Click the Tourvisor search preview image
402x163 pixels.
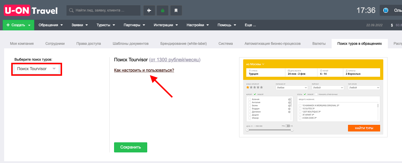point(313,97)
